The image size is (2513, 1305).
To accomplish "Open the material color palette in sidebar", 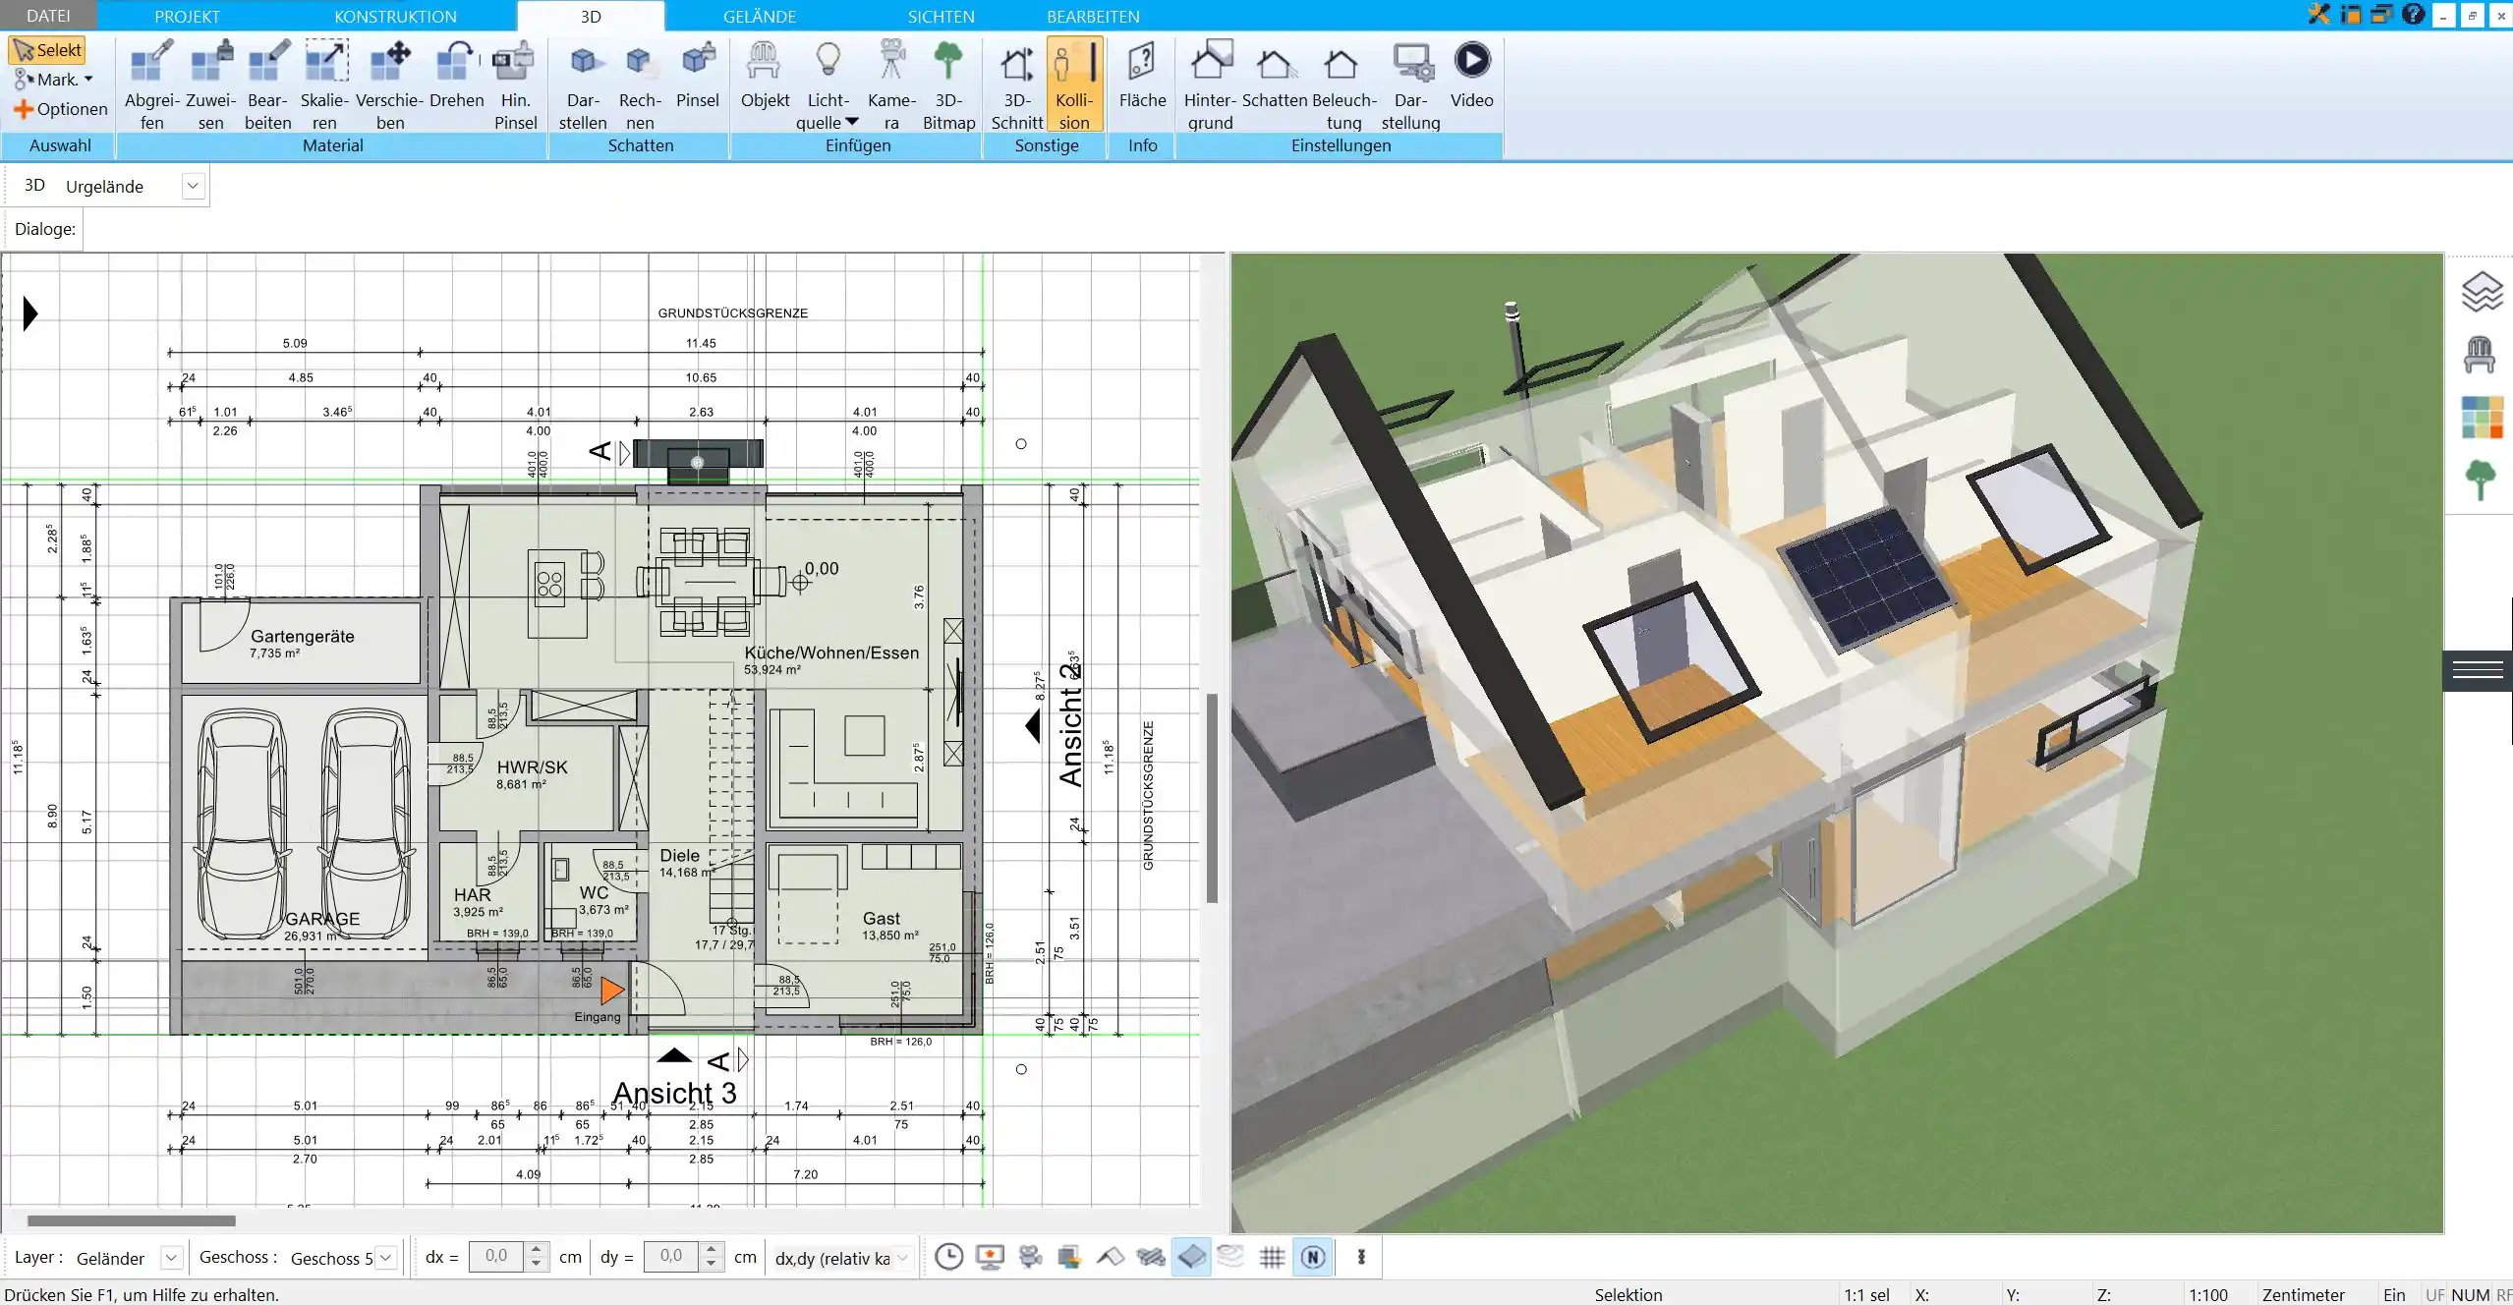I will pyautogui.click(x=2481, y=417).
